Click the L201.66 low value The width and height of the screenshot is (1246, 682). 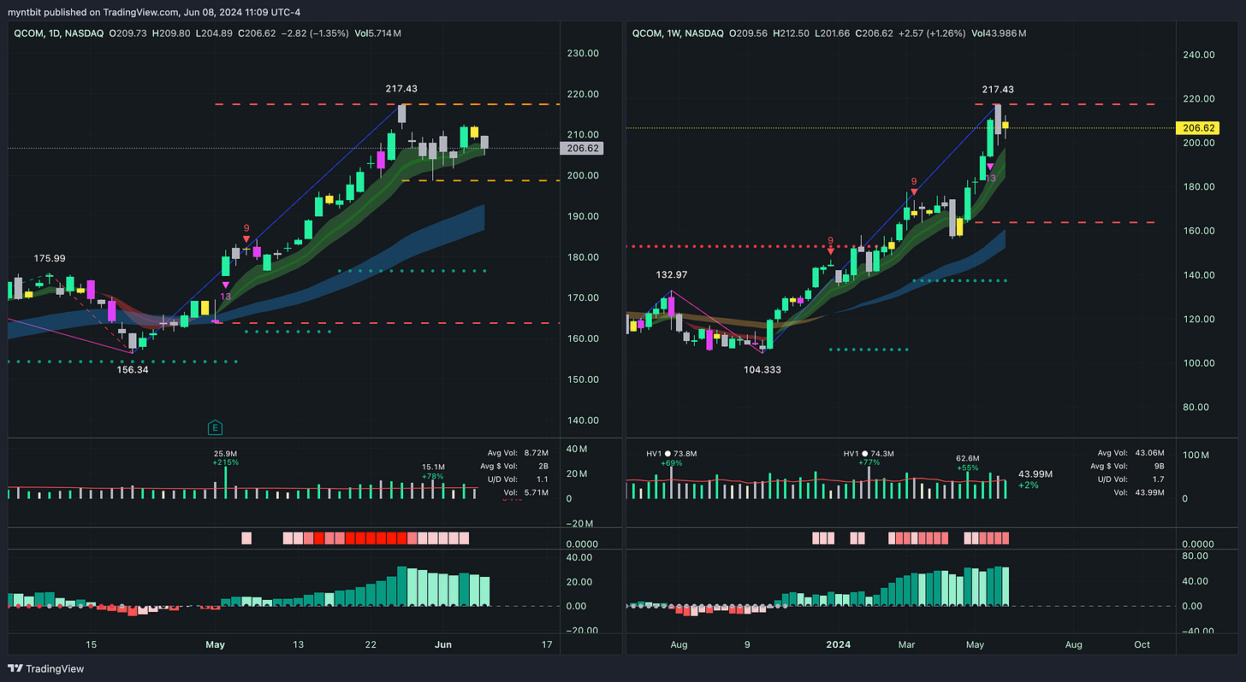click(x=834, y=33)
